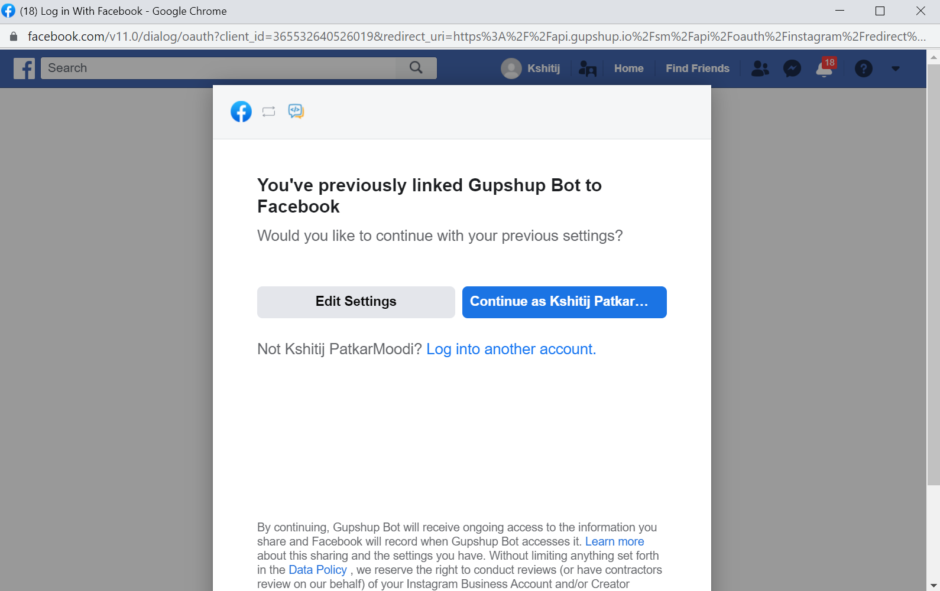Open the friend requests icon
Screen dimensions: 940x591
click(x=760, y=68)
